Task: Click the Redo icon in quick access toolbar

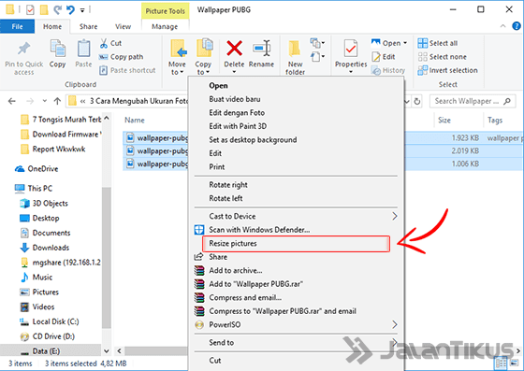Action: coord(57,9)
